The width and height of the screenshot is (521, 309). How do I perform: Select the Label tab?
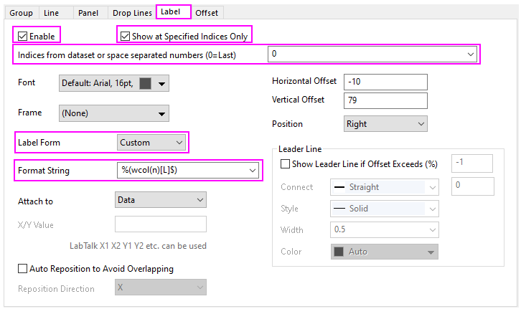point(173,12)
